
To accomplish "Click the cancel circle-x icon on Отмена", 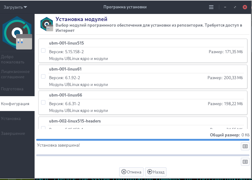I will coord(124,172).
